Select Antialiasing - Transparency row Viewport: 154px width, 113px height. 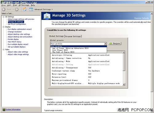(87, 68)
